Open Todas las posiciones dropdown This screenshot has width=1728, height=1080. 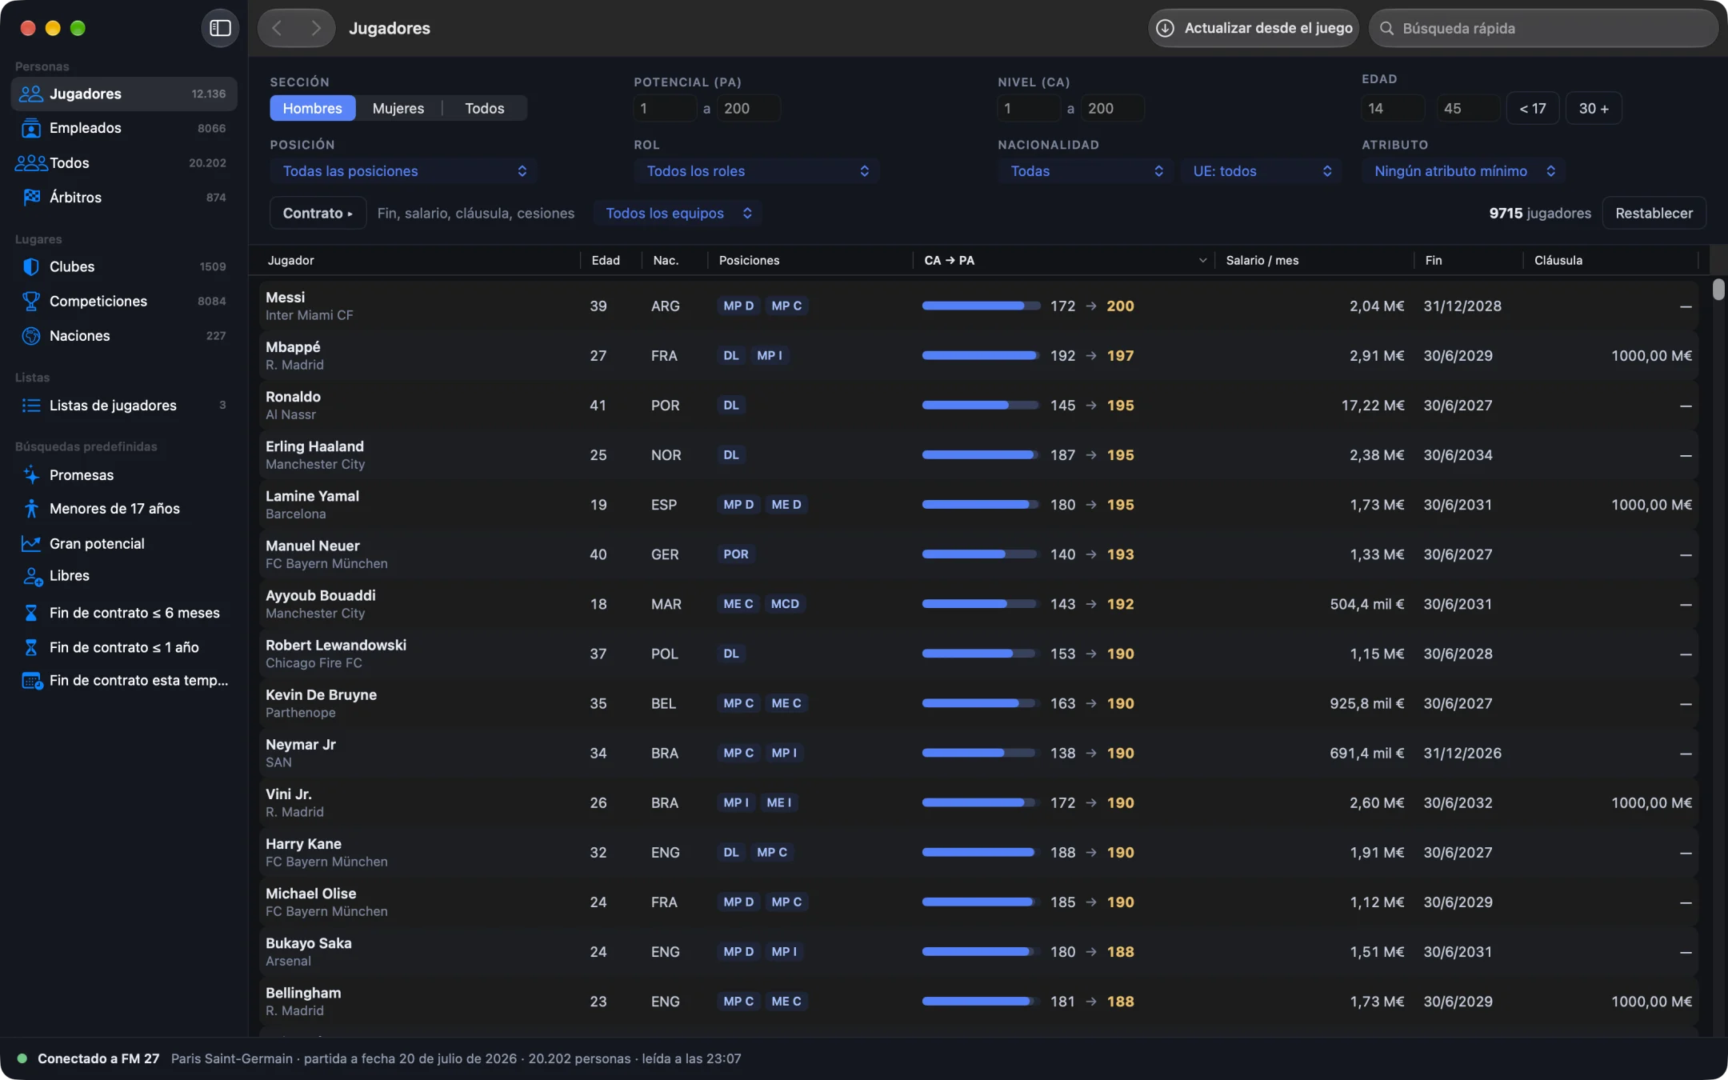404,170
